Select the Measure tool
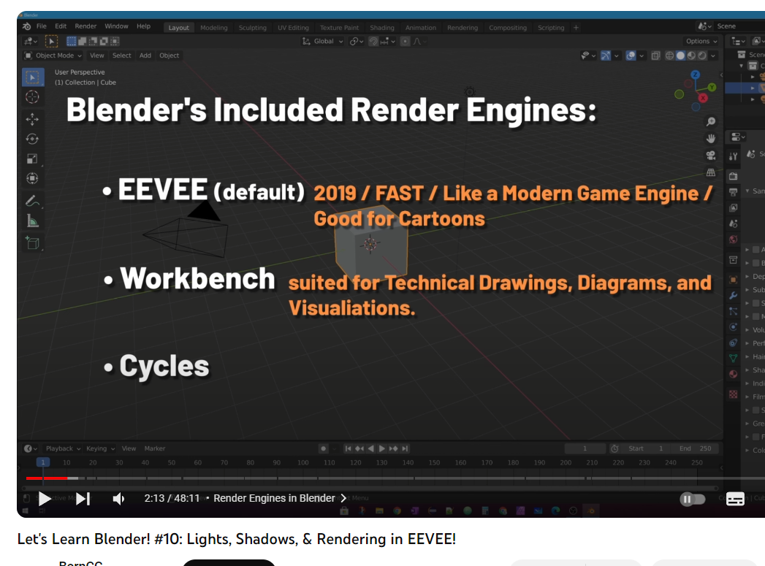765x566 pixels. 33,221
